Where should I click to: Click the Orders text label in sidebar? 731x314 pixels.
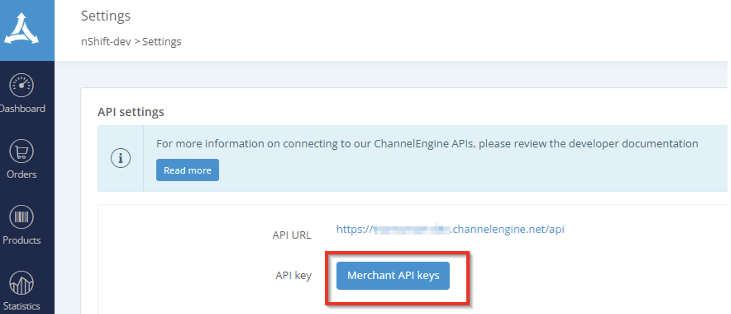click(22, 174)
